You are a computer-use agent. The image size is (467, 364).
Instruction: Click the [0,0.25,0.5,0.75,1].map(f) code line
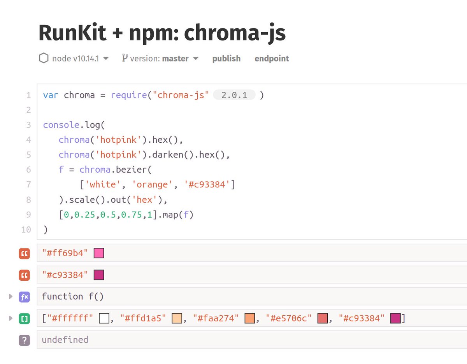pyautogui.click(x=126, y=215)
